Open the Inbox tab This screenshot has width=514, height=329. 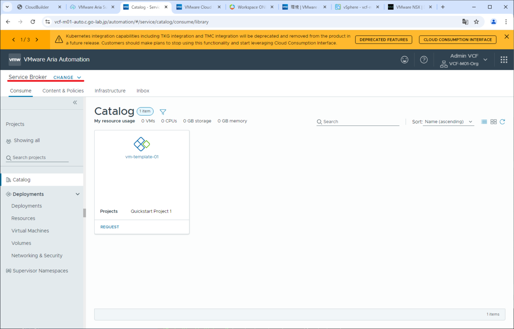pyautogui.click(x=143, y=91)
